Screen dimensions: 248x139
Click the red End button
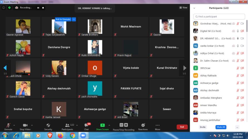click(x=182, y=127)
